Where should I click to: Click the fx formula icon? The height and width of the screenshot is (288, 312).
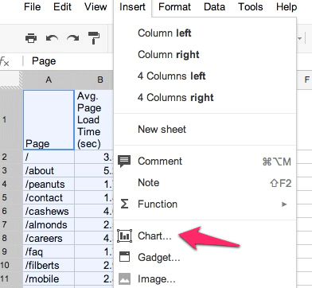coord(5,61)
